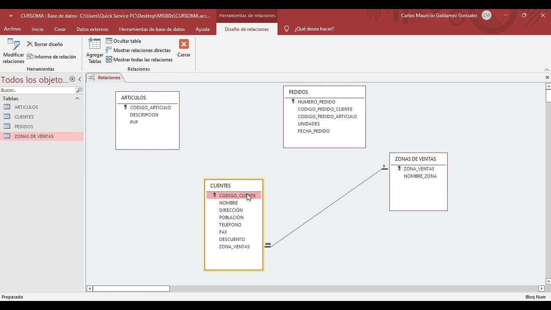Select ZONA_VENTAS field in ZONAS DE VENTAS
The height and width of the screenshot is (310, 551).
tap(418, 169)
